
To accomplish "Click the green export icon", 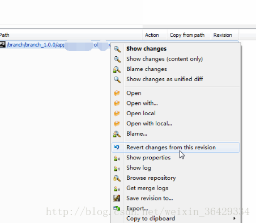I will 117,208.
